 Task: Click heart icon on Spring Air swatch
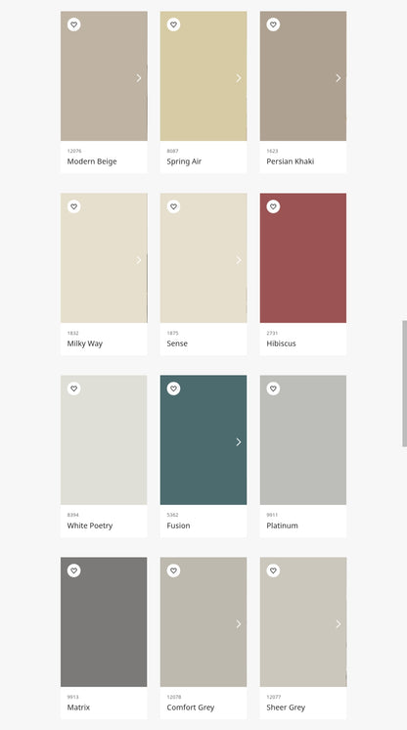173,24
